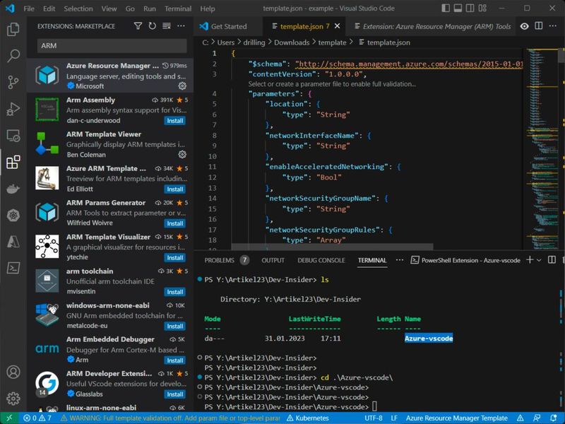Install the ARM Template Visualizer extension
This screenshot has height=424, width=565.
click(x=175, y=258)
